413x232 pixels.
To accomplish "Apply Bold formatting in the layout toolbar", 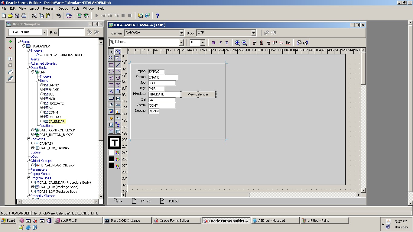I will pyautogui.click(x=214, y=43).
